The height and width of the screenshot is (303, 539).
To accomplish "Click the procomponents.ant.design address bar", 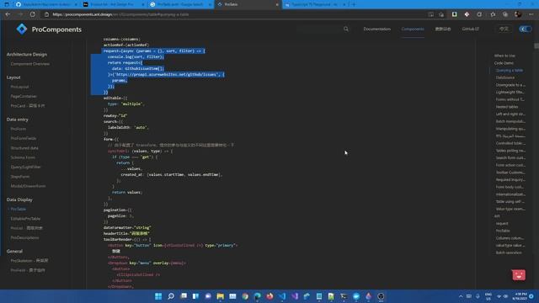I will [x=234, y=14].
